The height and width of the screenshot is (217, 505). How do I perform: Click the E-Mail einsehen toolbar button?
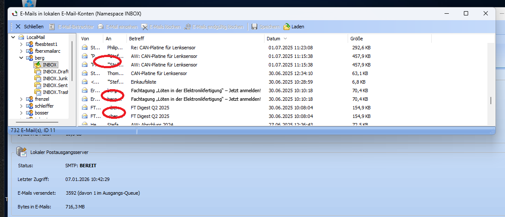pyautogui.click(x=118, y=27)
